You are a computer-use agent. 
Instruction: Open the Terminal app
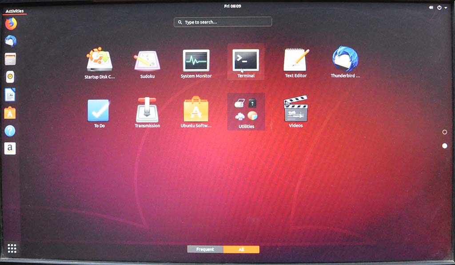tap(246, 62)
